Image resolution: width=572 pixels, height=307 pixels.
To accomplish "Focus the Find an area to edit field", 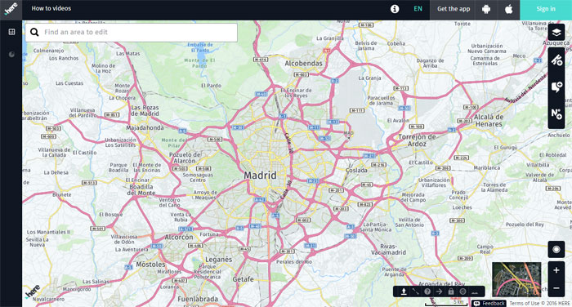I will (132, 33).
